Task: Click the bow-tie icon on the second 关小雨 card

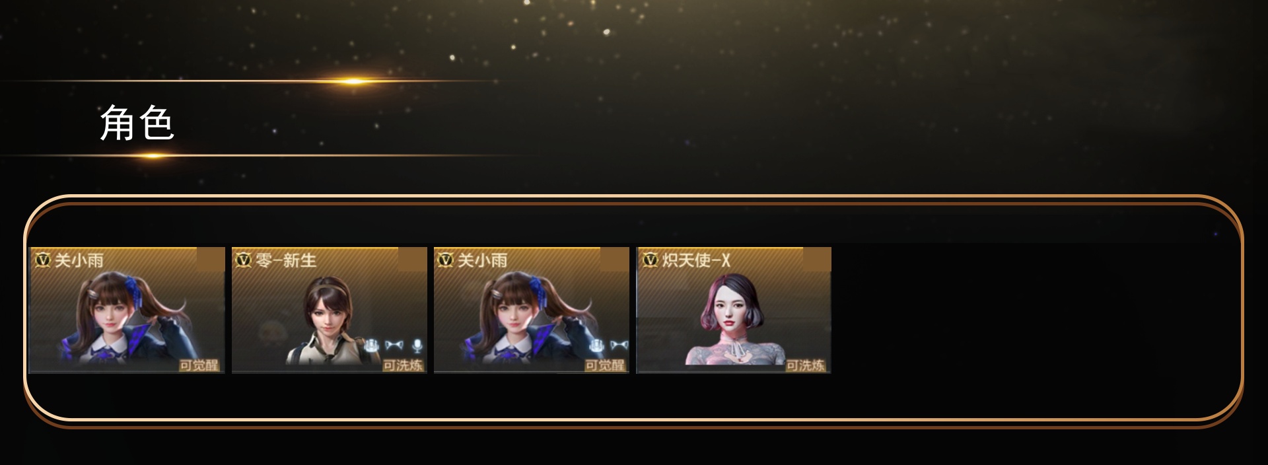Action: [619, 345]
